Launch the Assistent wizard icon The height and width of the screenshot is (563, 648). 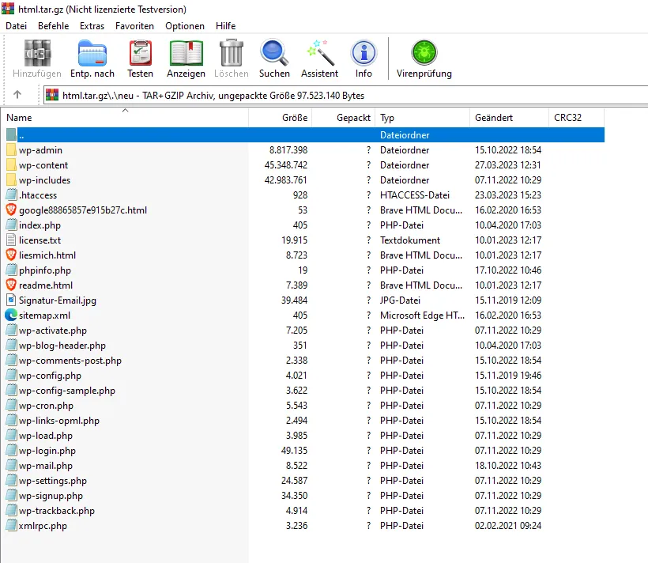point(320,53)
